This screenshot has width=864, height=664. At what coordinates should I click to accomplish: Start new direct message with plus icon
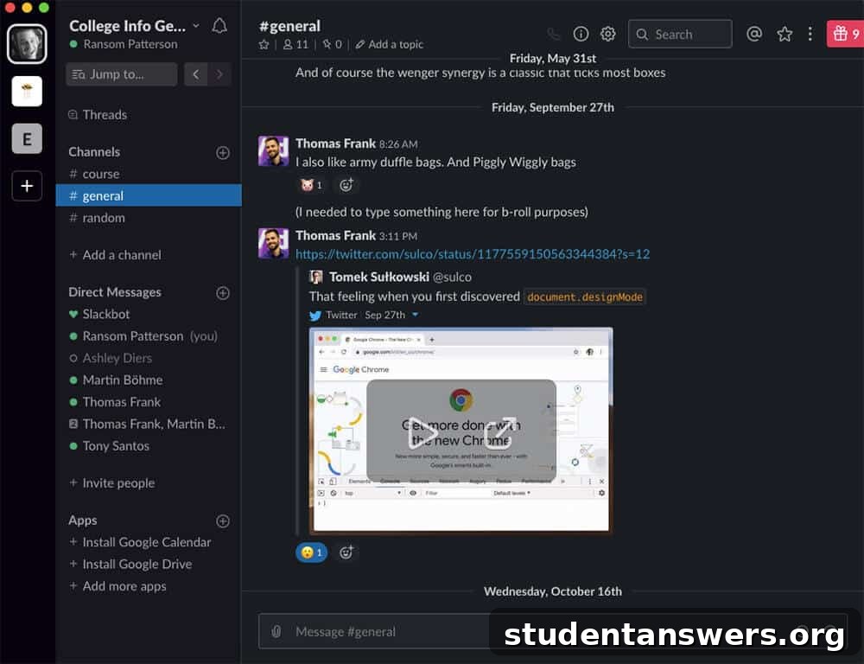[x=223, y=293]
